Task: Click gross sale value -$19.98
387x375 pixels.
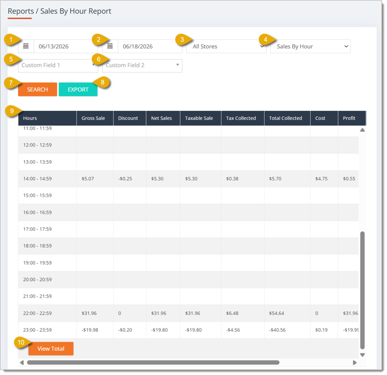Action: click(x=90, y=330)
